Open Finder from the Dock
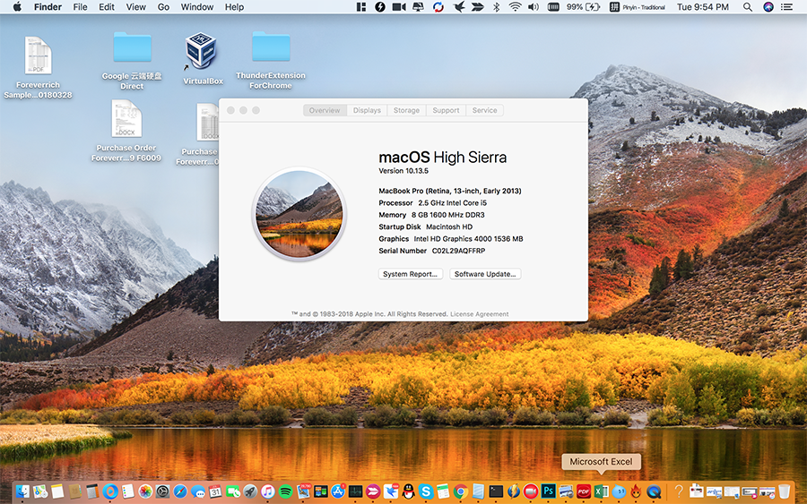The width and height of the screenshot is (807, 504). coord(22,491)
